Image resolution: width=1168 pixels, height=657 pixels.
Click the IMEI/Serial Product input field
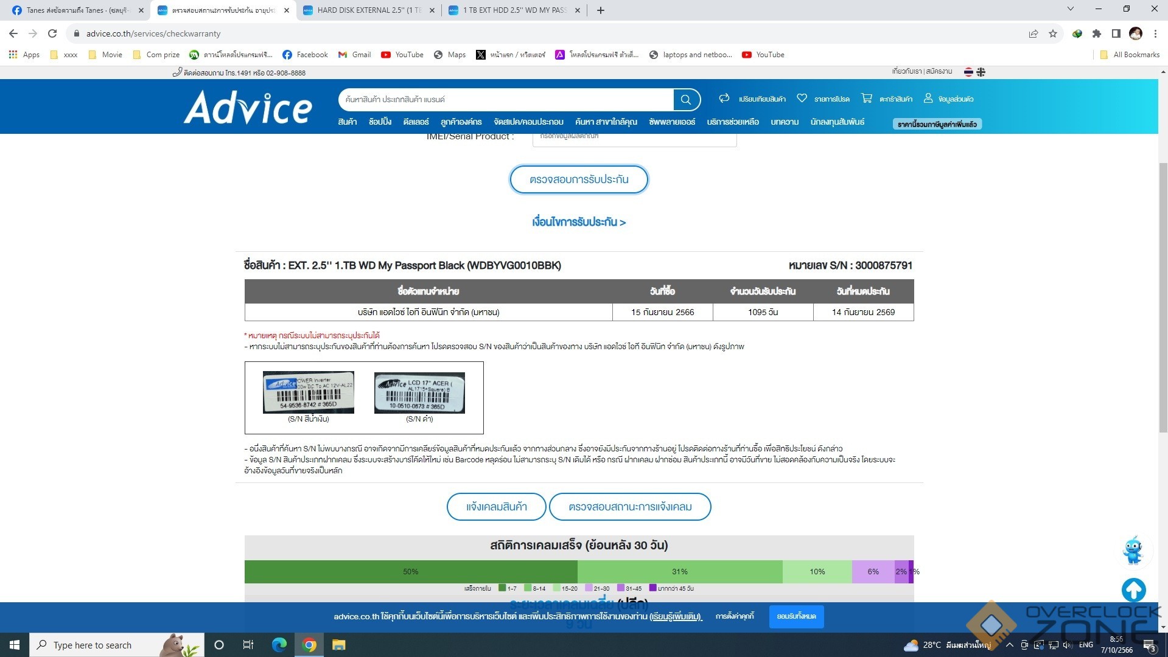pyautogui.click(x=634, y=137)
